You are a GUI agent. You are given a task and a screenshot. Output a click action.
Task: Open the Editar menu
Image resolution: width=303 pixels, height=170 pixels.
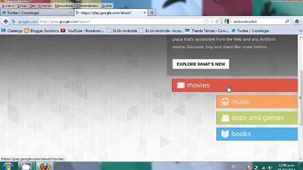[22, 6]
